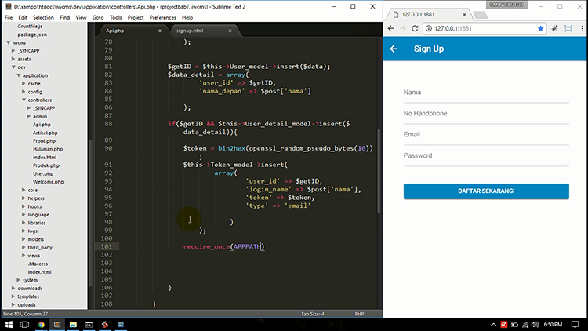588x331 pixels.
Task: Open the Preferences menu
Action: [x=163, y=17]
